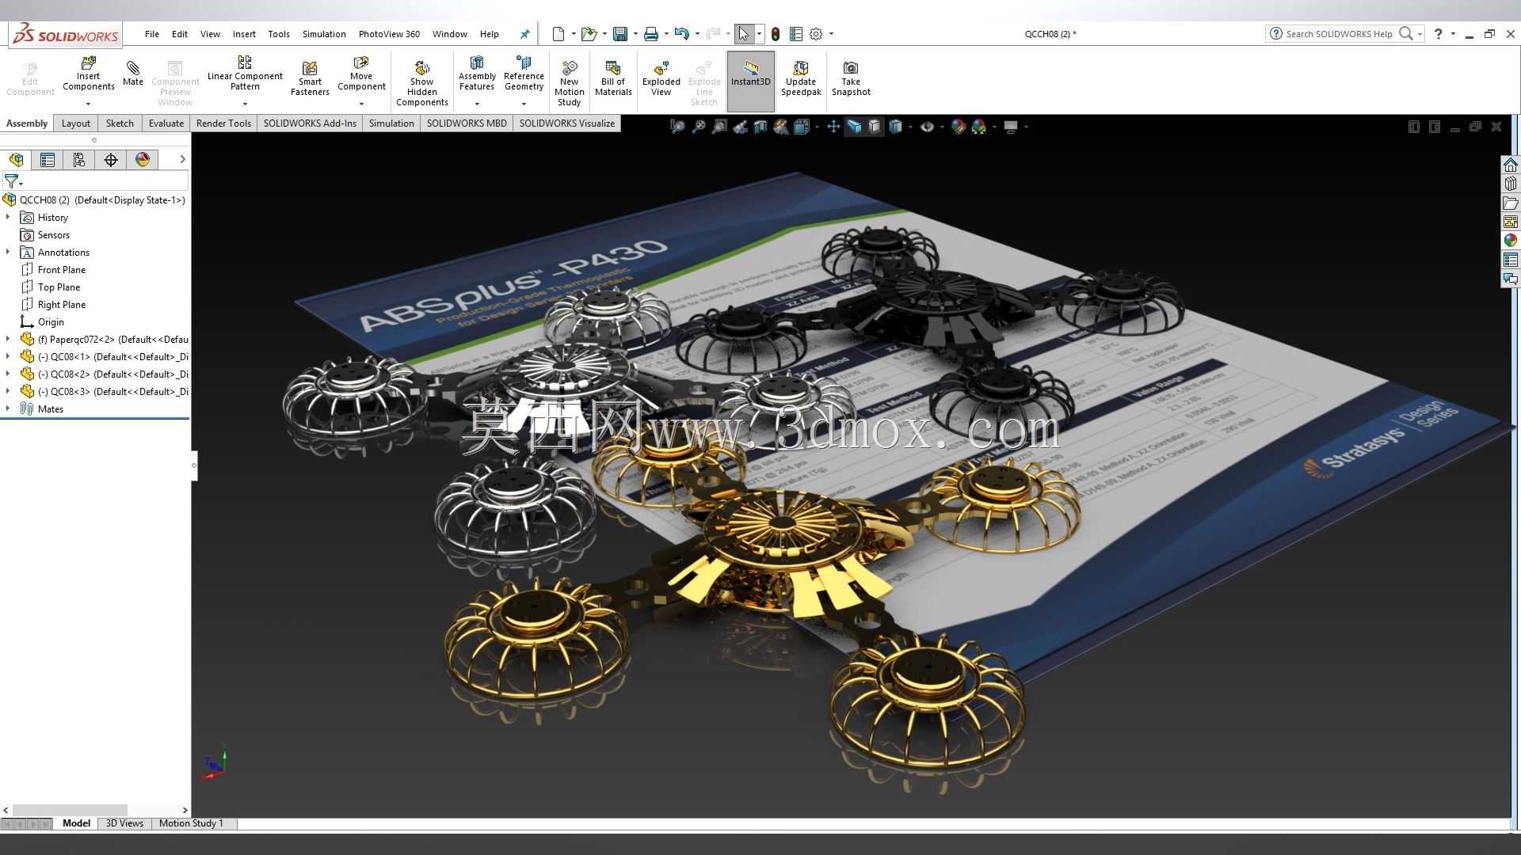Open task pane Appearances color ball
This screenshot has height=855, width=1521.
1511,241
